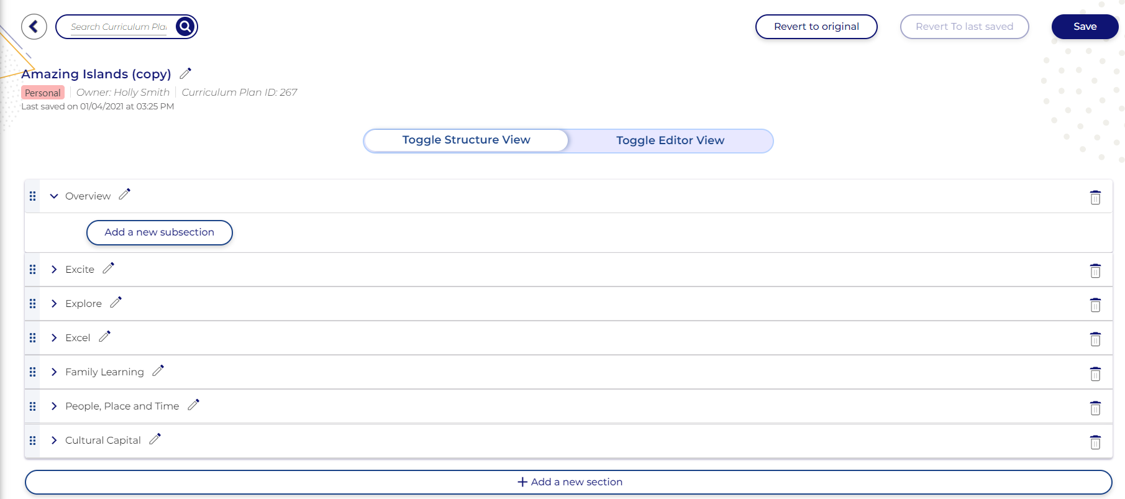1125x499 pixels.
Task: Expand the Excite section
Action: pyautogui.click(x=54, y=270)
